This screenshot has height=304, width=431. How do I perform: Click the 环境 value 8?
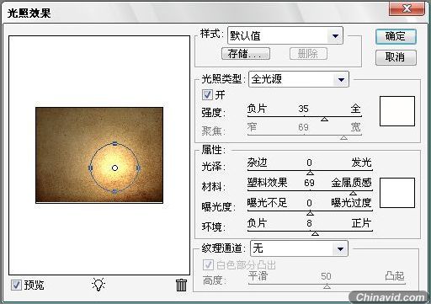coord(309,223)
